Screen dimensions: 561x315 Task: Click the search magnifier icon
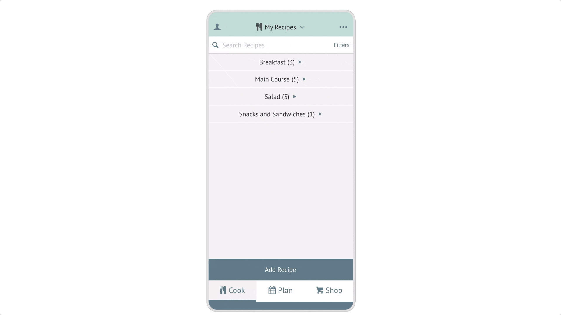coord(216,45)
